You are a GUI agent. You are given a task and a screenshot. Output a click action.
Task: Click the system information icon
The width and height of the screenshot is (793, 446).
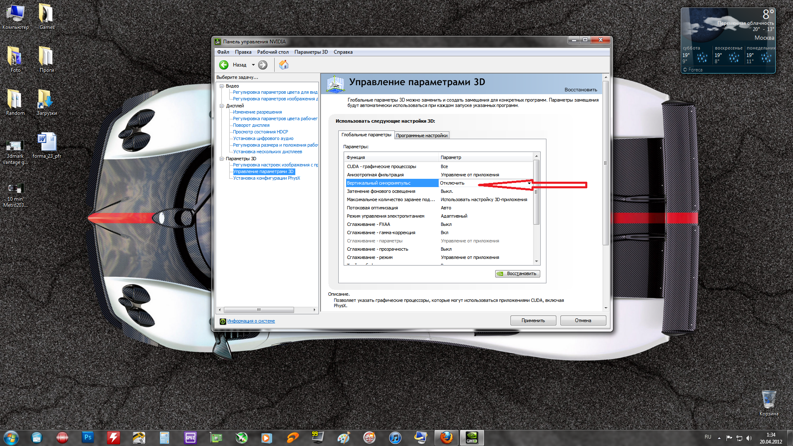(223, 321)
